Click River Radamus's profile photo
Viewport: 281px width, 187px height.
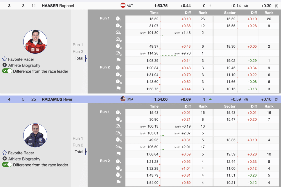(x=35, y=136)
